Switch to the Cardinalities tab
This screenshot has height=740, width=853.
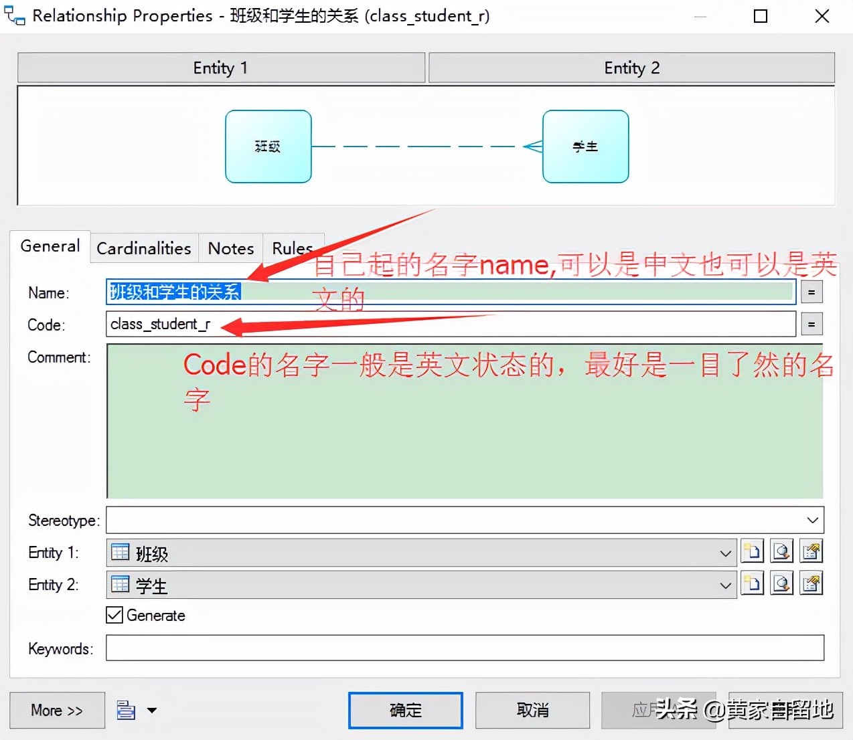pyautogui.click(x=143, y=248)
